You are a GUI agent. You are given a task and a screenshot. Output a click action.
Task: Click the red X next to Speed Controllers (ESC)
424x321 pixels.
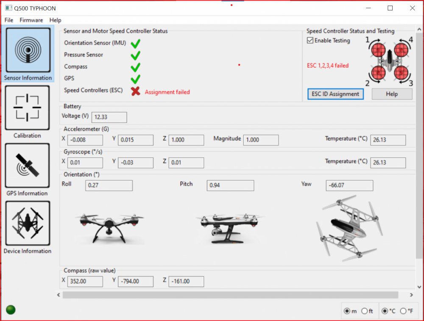136,91
